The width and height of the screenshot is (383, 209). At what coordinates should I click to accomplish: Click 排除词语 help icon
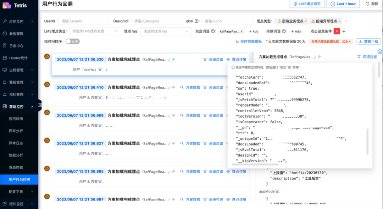[x=284, y=31]
